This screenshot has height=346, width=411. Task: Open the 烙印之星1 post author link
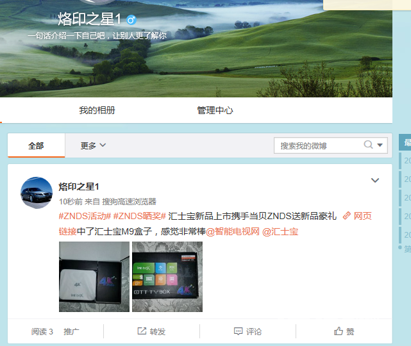[79, 186]
